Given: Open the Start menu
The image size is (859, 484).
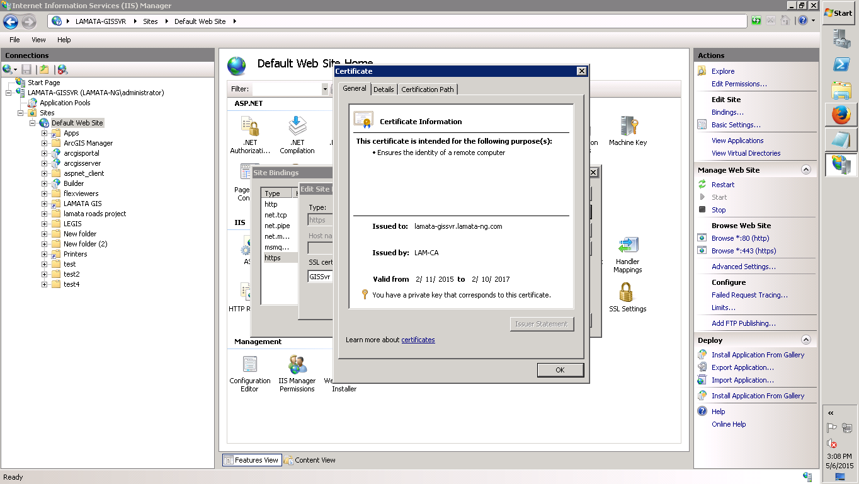Looking at the screenshot, I should pyautogui.click(x=839, y=13).
